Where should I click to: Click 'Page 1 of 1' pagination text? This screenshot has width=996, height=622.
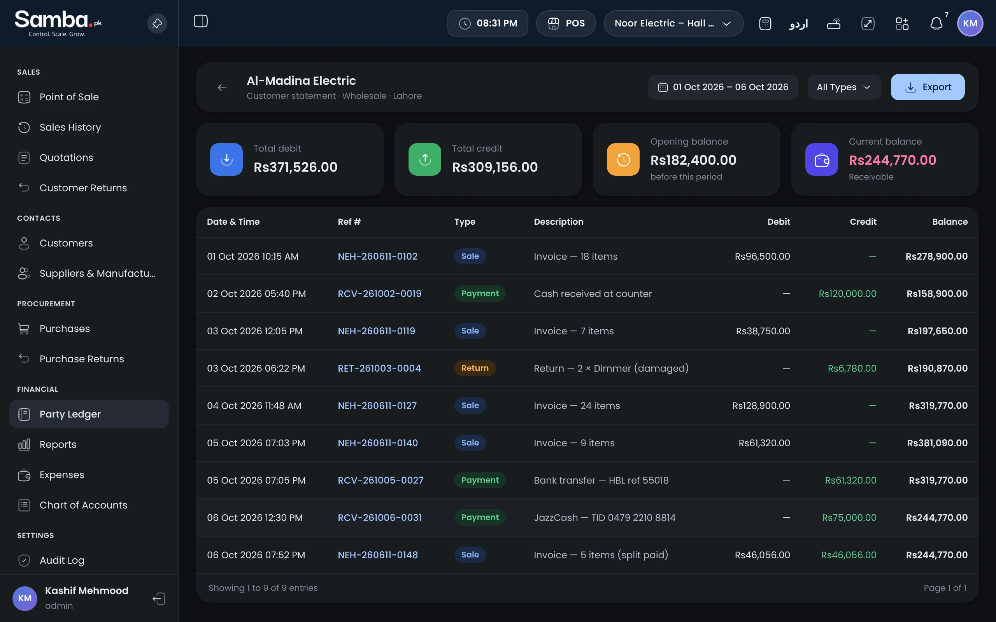[945, 588]
